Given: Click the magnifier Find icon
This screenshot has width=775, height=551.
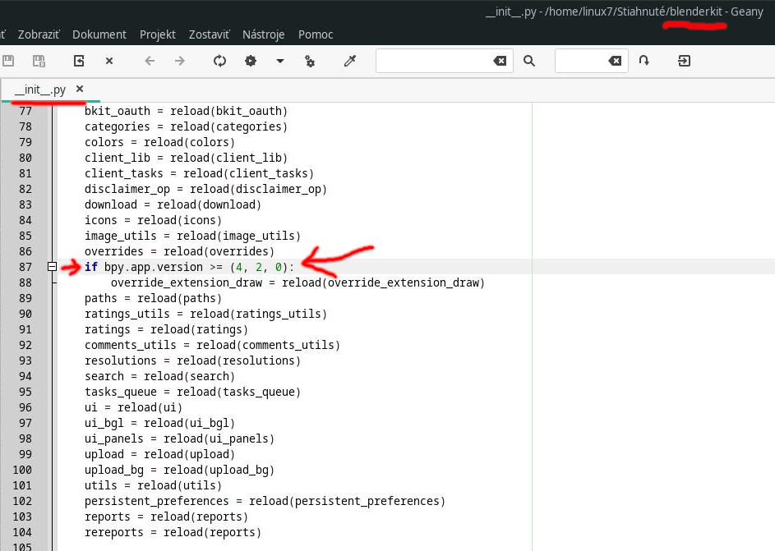Looking at the screenshot, I should click(529, 61).
